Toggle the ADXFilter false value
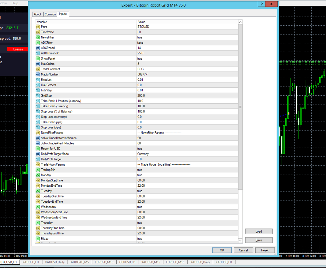 point(187,43)
